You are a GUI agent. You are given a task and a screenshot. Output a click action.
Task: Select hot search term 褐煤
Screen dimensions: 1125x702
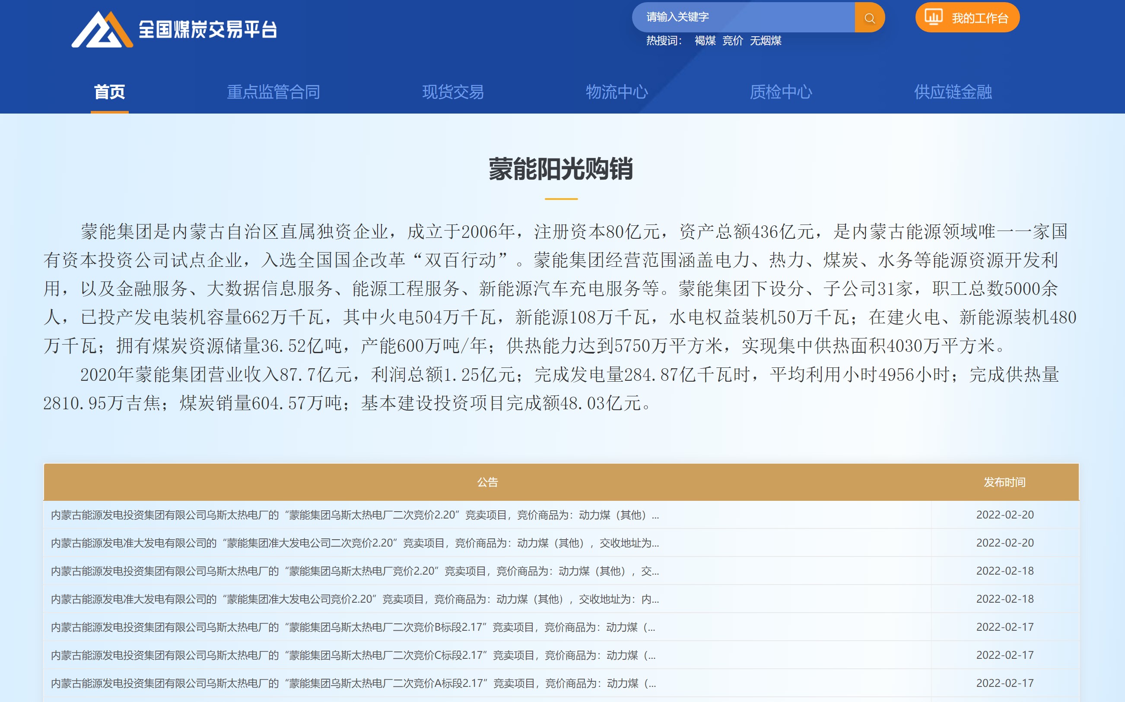705,41
